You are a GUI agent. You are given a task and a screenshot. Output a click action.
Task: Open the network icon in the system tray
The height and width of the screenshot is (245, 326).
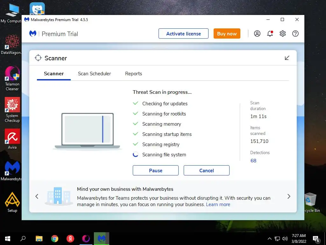(277, 239)
